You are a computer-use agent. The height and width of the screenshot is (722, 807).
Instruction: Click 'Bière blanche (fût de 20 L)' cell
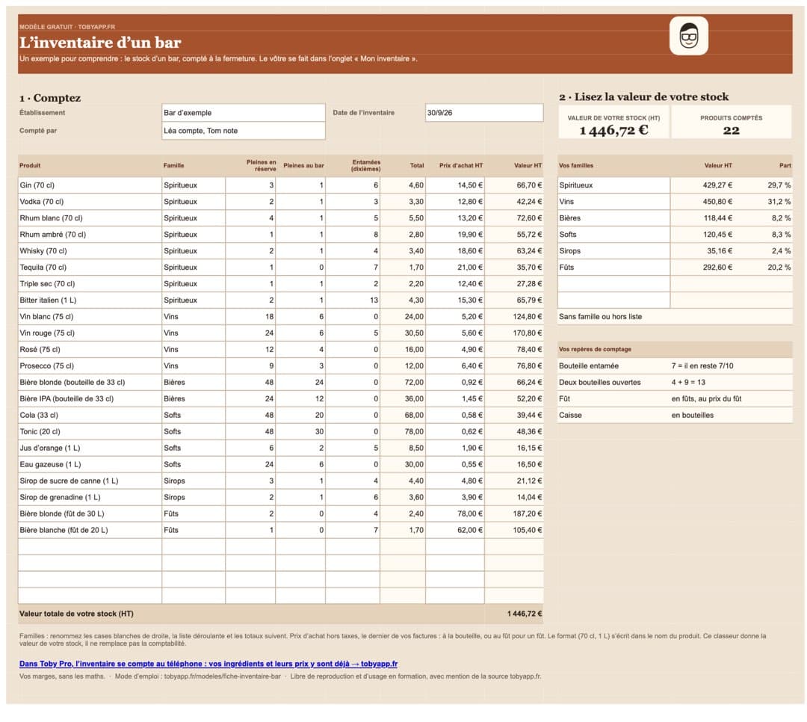pyautogui.click(x=90, y=531)
